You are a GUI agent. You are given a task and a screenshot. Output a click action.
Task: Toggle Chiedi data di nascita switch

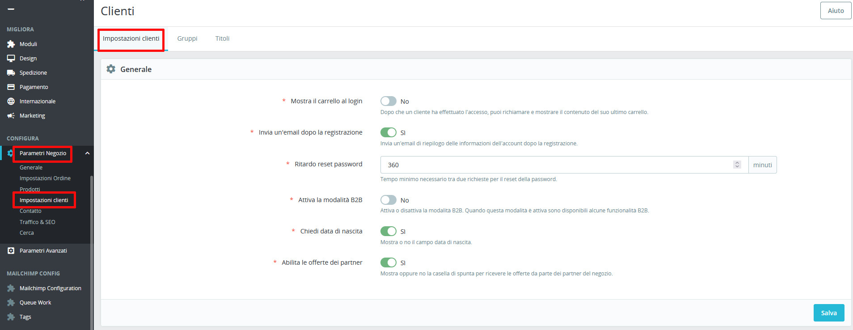point(388,231)
